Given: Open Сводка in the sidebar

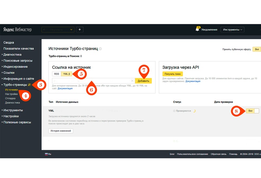Looking at the screenshot, I should (9, 43).
